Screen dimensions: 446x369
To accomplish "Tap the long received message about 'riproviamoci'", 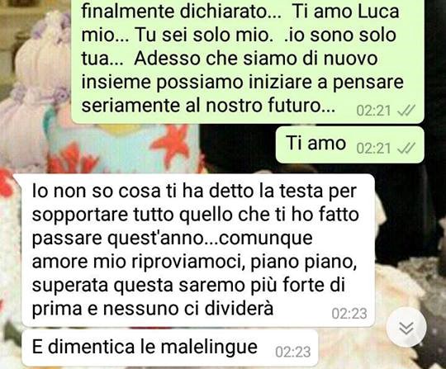I will pos(198,250).
